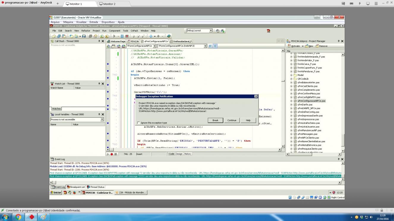Image resolution: width=394 pixels, height=221 pixels.
Task: Click the help book icon in toolbar
Action: pyautogui.click(x=168, y=36)
